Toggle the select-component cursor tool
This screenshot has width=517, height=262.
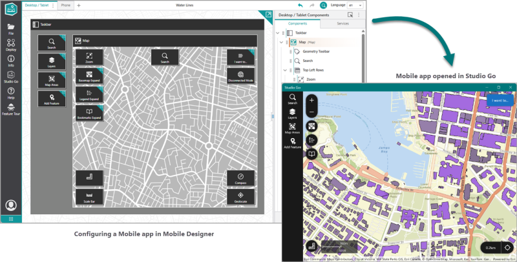350,15
